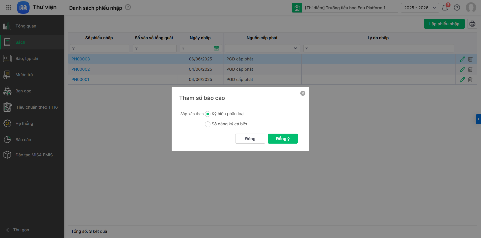Click the help question mark icon in the top bar
481x238 pixels.
pos(457,8)
